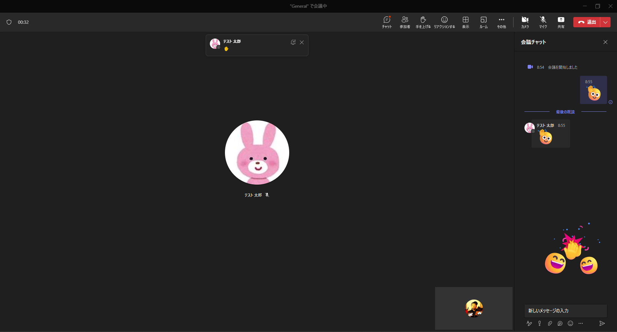Unmute the マイク microphone
The height and width of the screenshot is (332, 617).
[543, 22]
